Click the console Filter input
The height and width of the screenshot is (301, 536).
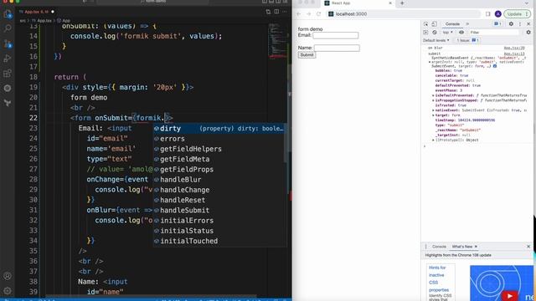click(x=494, y=33)
